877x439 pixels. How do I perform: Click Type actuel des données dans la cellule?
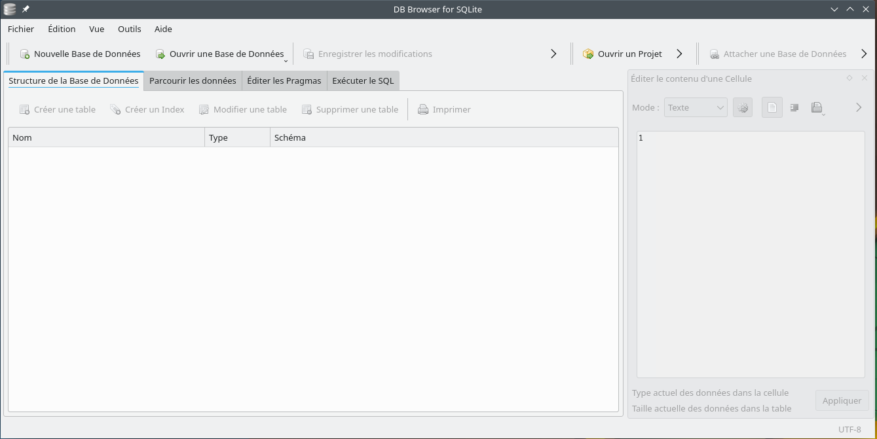(x=710, y=393)
